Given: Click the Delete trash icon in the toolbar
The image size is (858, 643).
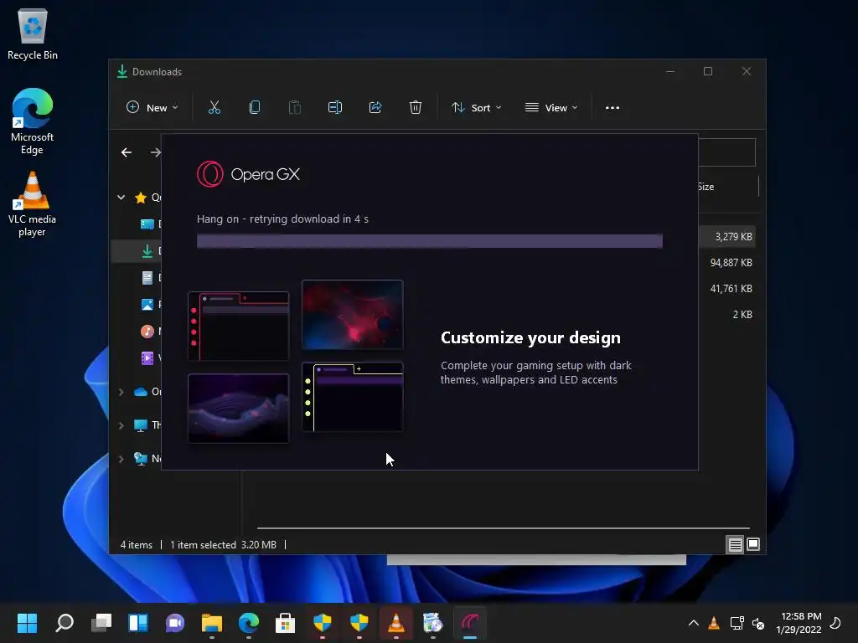Looking at the screenshot, I should [x=416, y=108].
